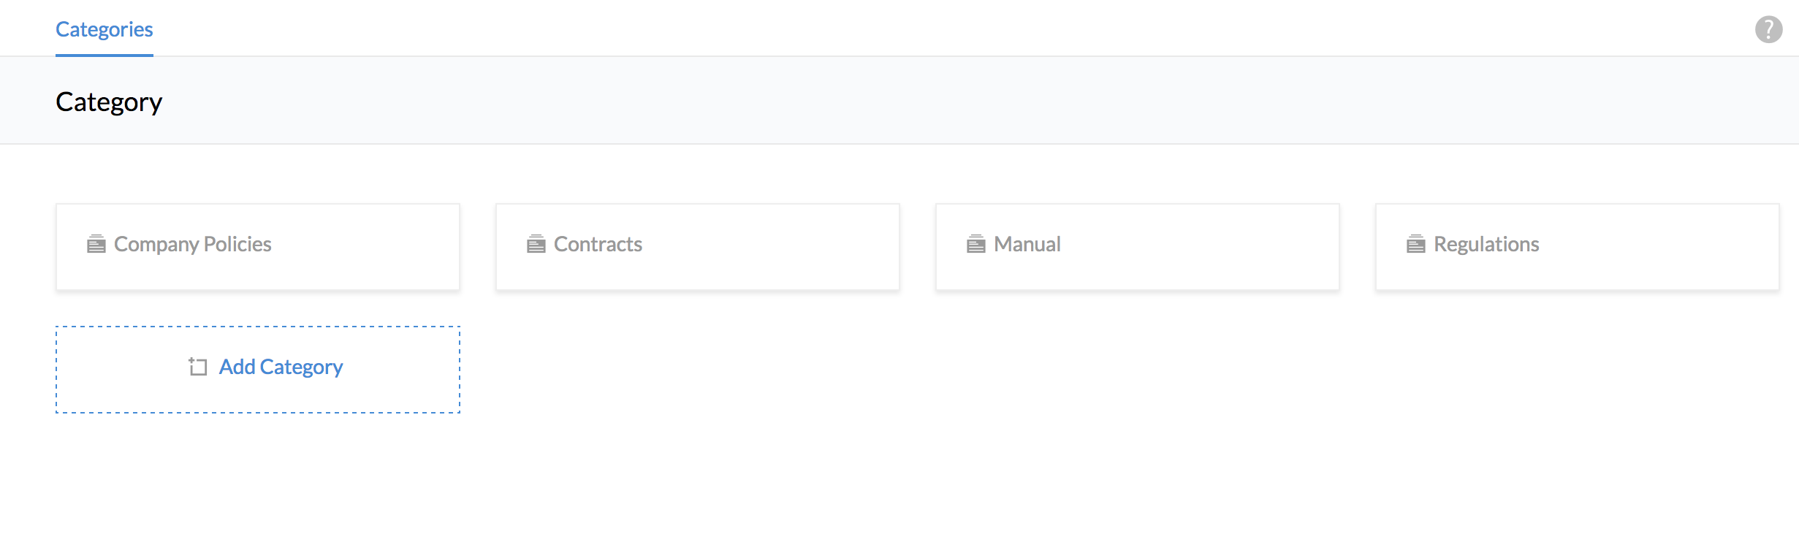Switch to the Categories tab

104,29
